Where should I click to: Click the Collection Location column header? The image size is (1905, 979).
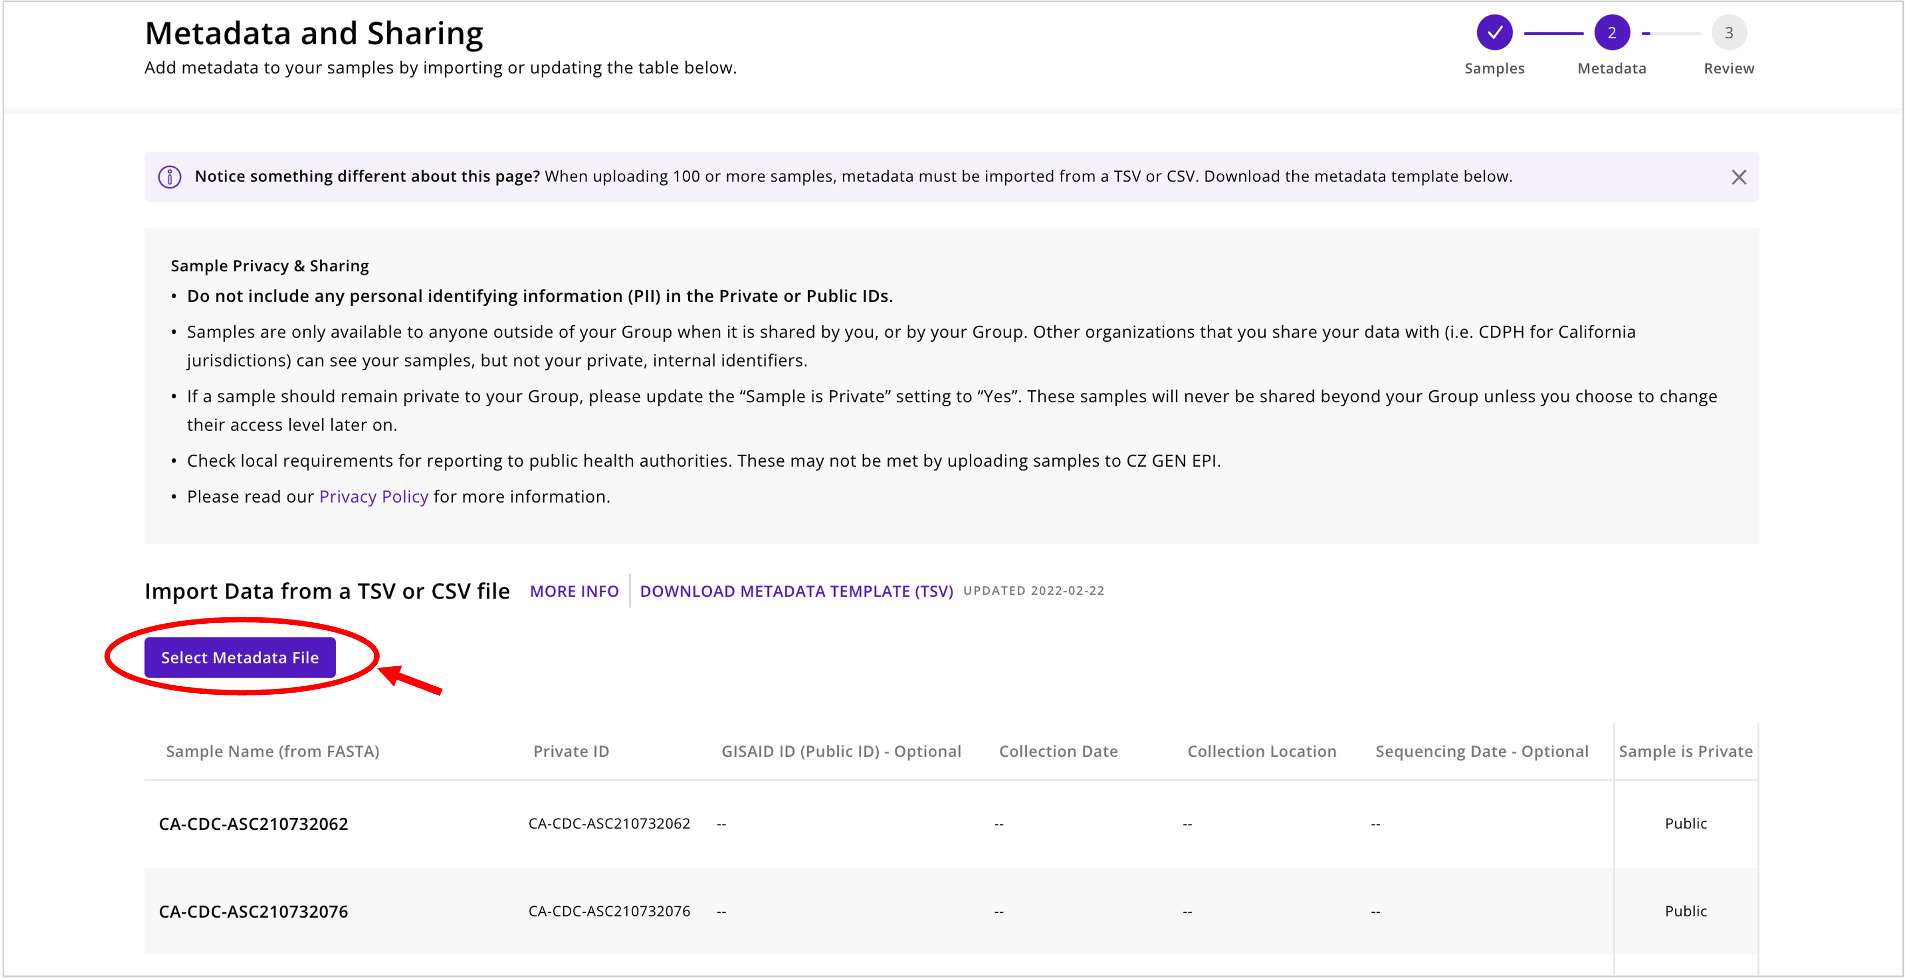[1262, 751]
